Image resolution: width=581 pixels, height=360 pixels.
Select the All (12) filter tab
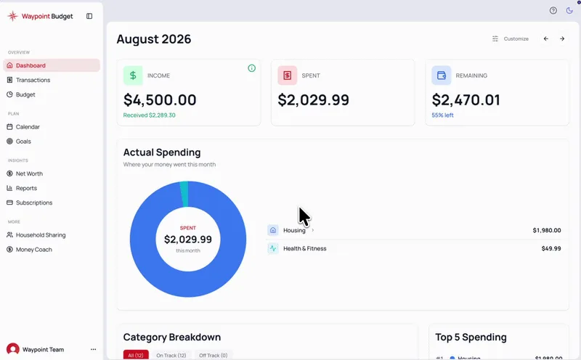[x=136, y=355]
